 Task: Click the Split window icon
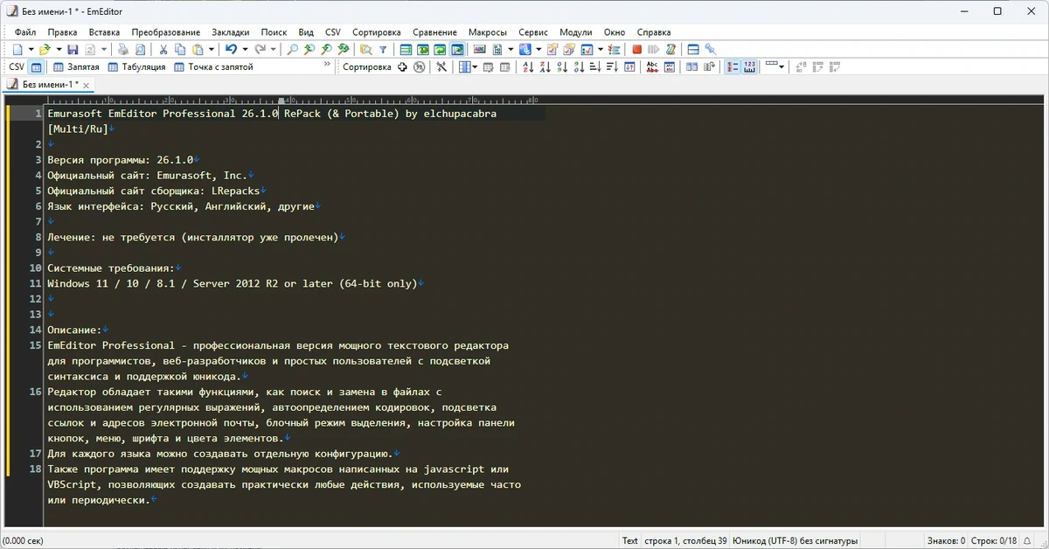point(693,50)
